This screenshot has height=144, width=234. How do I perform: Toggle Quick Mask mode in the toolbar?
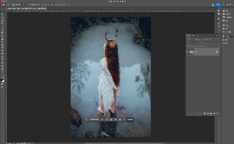pos(2,84)
